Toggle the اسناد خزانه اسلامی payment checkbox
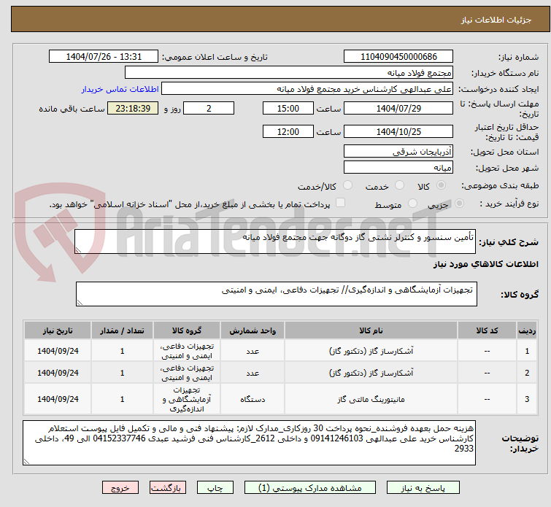The height and width of the screenshot is (507, 551). (340, 203)
